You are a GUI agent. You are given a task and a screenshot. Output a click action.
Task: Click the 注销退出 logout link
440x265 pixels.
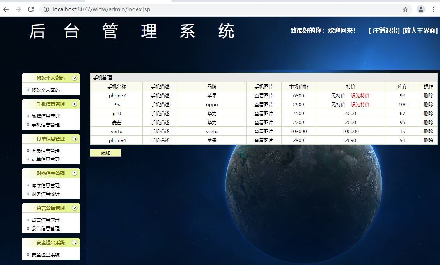click(384, 30)
